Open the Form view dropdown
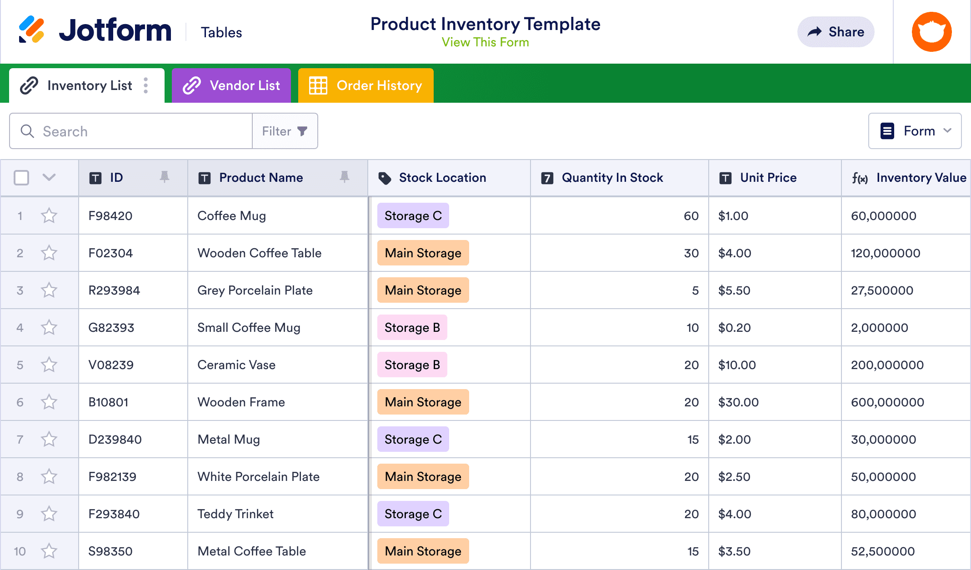 pos(915,131)
